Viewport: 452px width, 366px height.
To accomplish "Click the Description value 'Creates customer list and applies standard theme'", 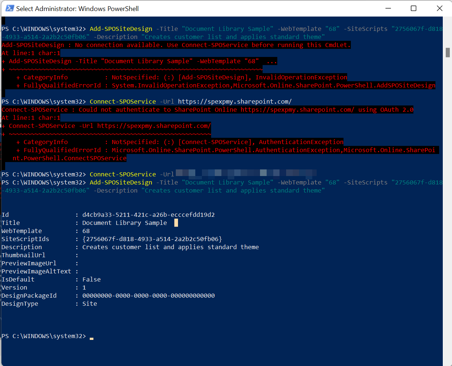I will tap(171, 247).
